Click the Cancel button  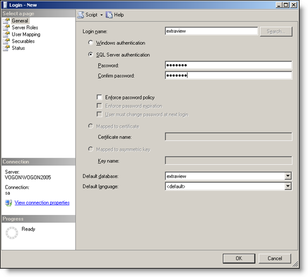click(275, 258)
